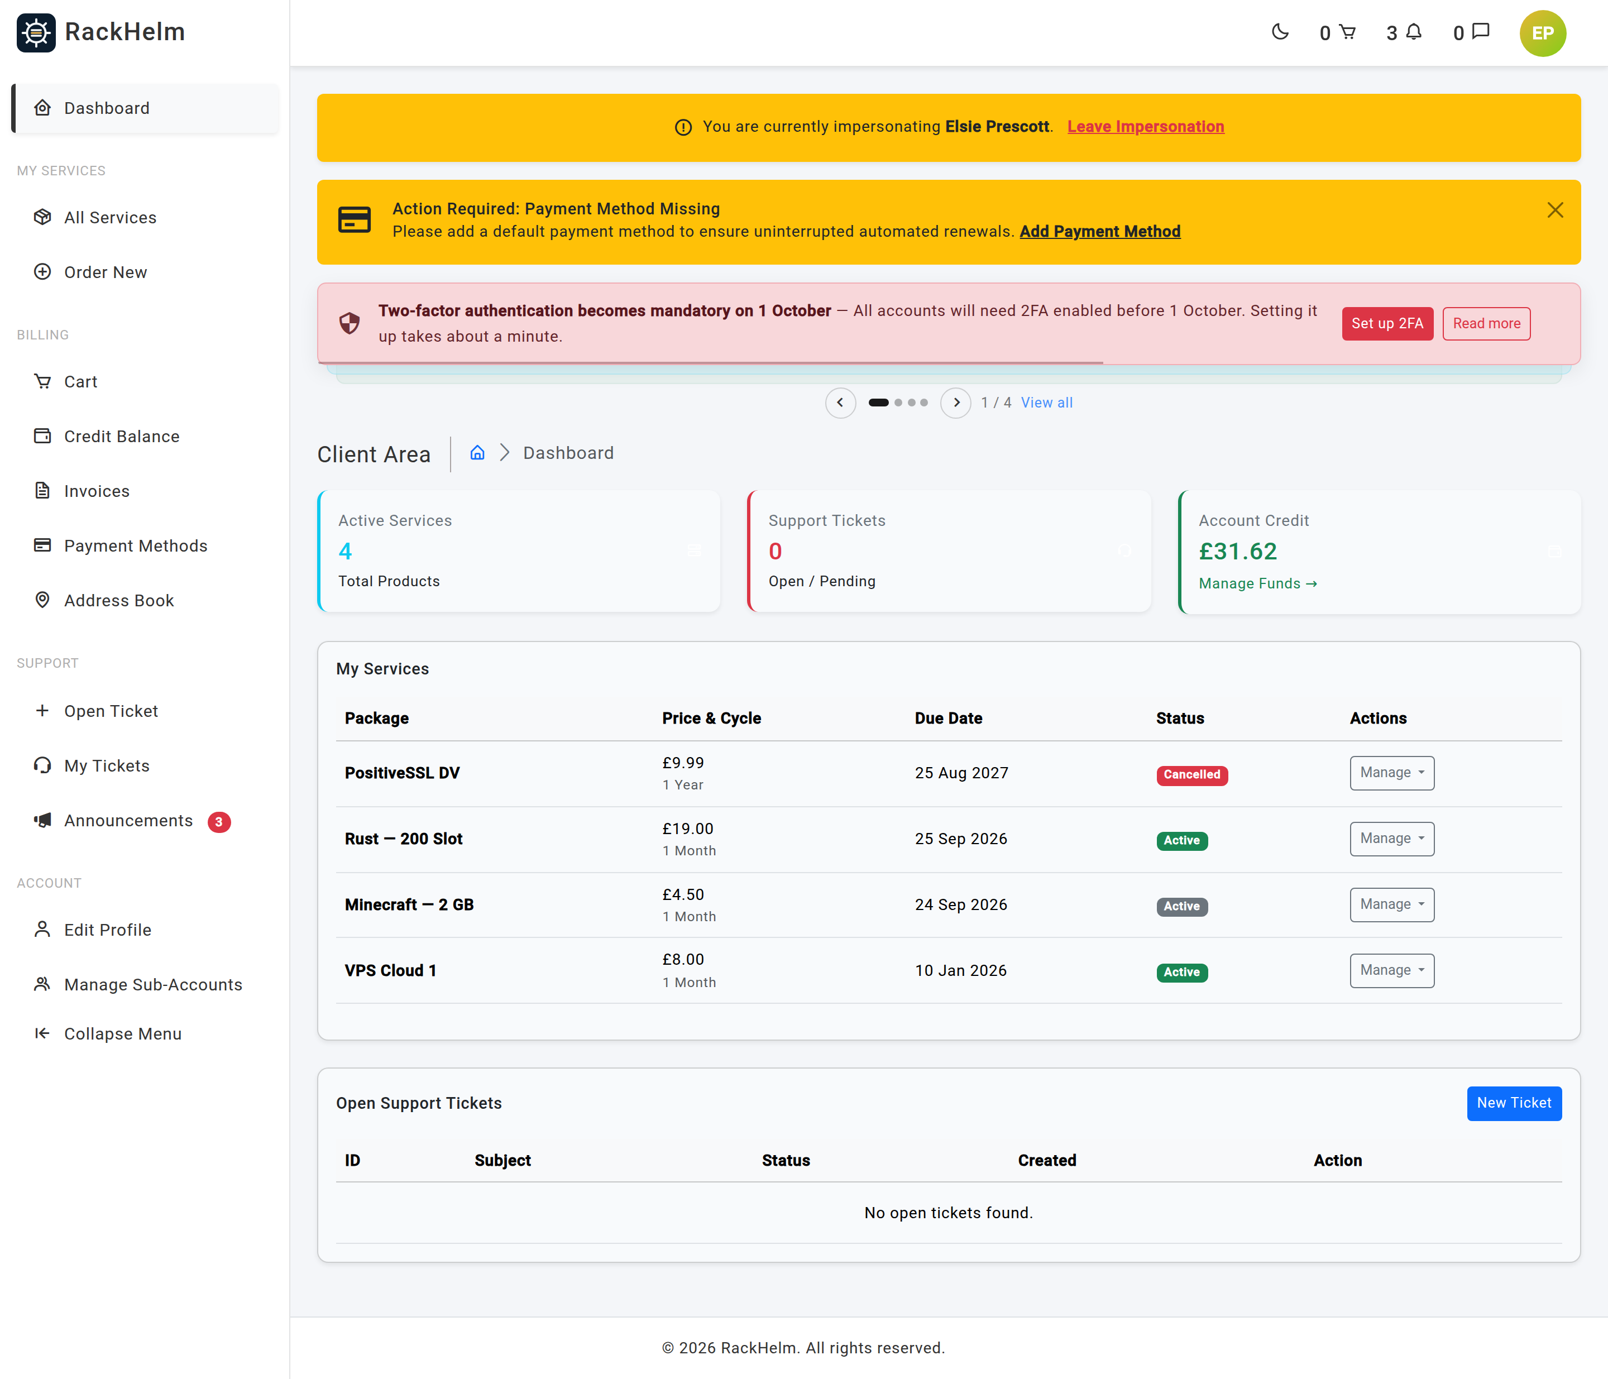The height and width of the screenshot is (1379, 1608).
Task: Expand Manage dropdown for Minecraft 2 GB
Action: point(1391,905)
